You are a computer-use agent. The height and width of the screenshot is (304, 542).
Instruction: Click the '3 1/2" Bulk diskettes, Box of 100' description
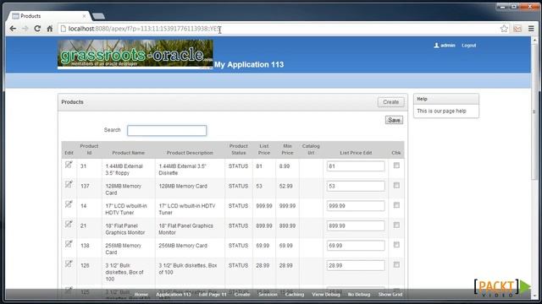188,269
